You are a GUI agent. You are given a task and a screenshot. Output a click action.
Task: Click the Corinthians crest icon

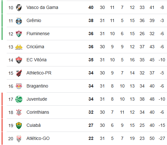19,112
